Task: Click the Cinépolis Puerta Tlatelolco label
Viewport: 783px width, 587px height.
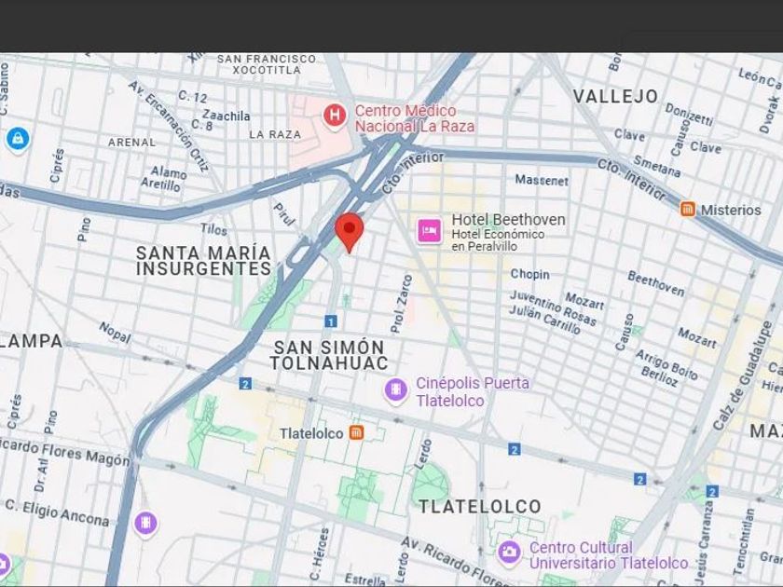Action: pos(473,392)
